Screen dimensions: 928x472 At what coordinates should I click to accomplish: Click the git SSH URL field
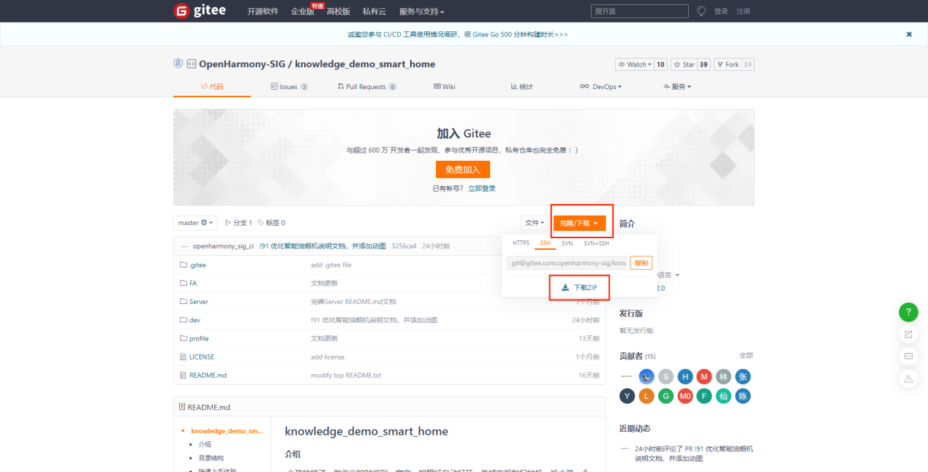[567, 263]
